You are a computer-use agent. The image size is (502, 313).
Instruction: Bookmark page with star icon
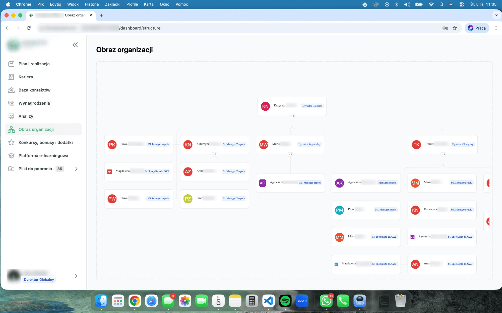[x=455, y=28]
